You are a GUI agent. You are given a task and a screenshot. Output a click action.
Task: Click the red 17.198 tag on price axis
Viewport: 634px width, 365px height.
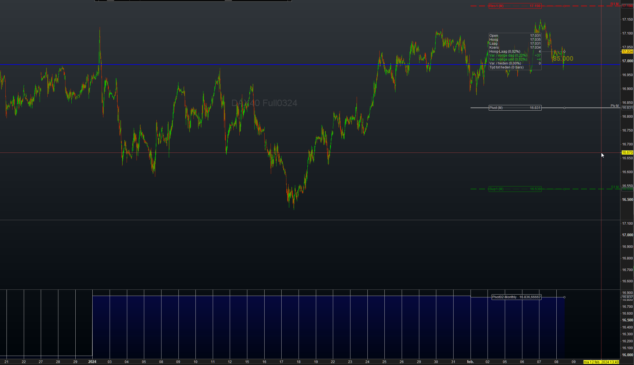(627, 6)
